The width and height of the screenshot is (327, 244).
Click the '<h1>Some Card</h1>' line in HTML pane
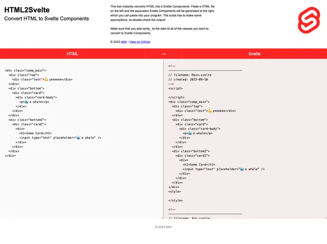click(35, 133)
